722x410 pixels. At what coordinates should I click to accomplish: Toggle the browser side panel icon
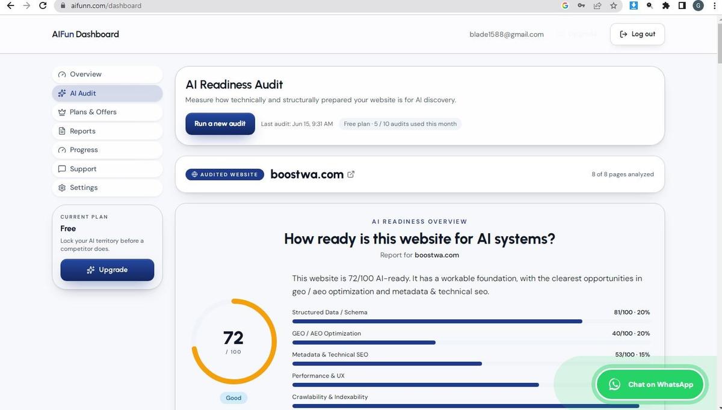[x=682, y=5]
